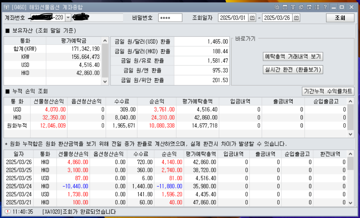This screenshot has height=218, width=360.
Task: Click the account number field ending -220
Action: pos(48,18)
